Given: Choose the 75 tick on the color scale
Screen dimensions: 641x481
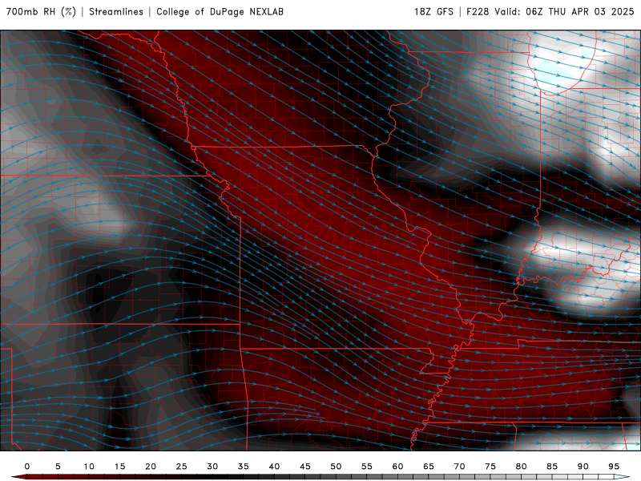Looking at the screenshot, I should [490, 467].
